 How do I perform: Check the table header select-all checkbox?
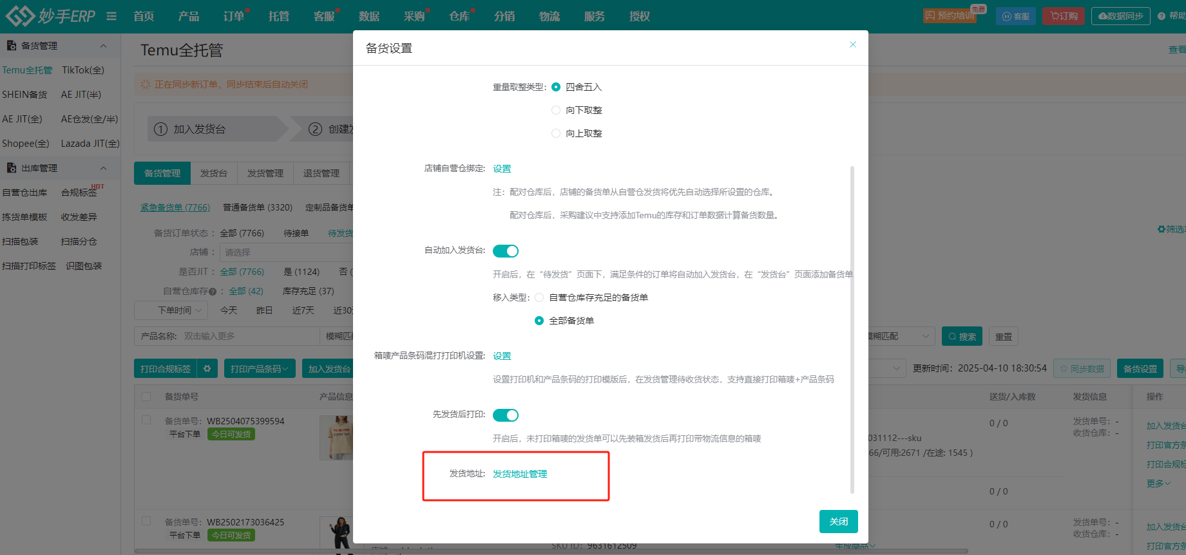[146, 397]
